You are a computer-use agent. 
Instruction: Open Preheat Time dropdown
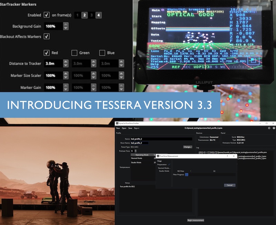pyautogui.click(x=135, y=151)
